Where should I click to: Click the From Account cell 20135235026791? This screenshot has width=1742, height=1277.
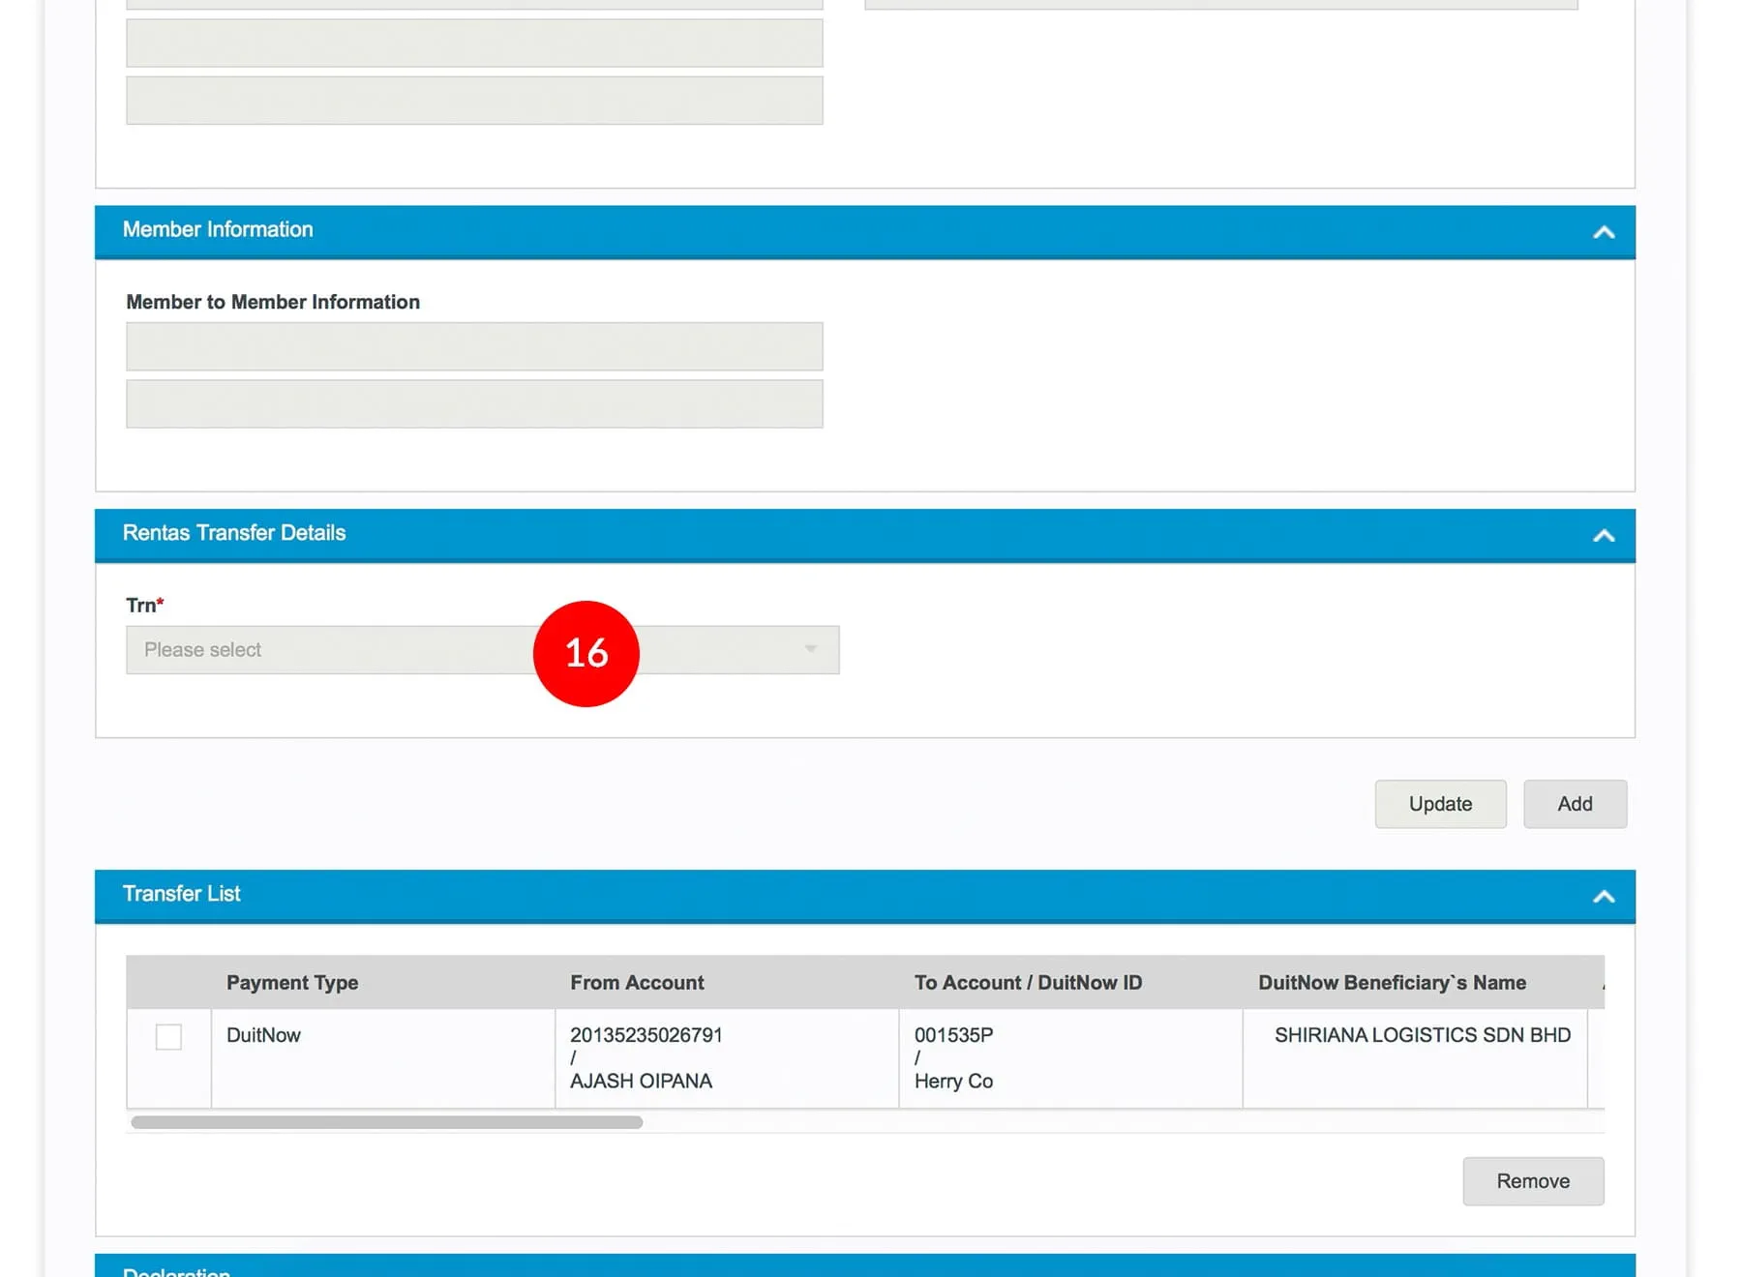click(x=646, y=1035)
